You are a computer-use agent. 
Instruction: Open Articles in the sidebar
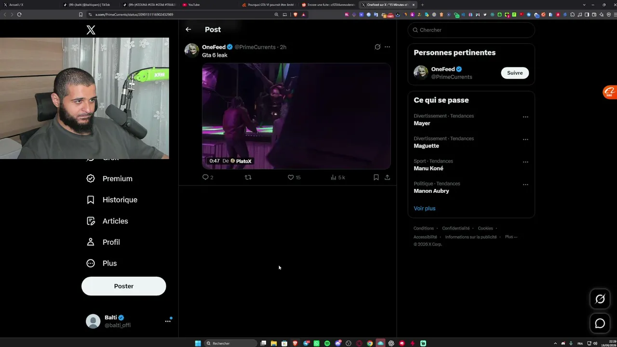107,221
